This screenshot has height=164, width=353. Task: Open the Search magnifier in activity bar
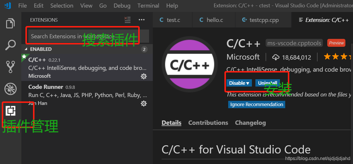coord(11,45)
